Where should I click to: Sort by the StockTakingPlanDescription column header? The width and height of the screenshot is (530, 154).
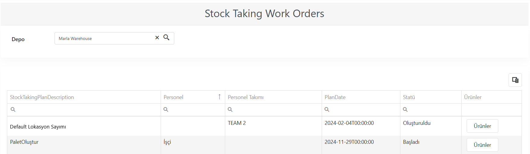42,97
